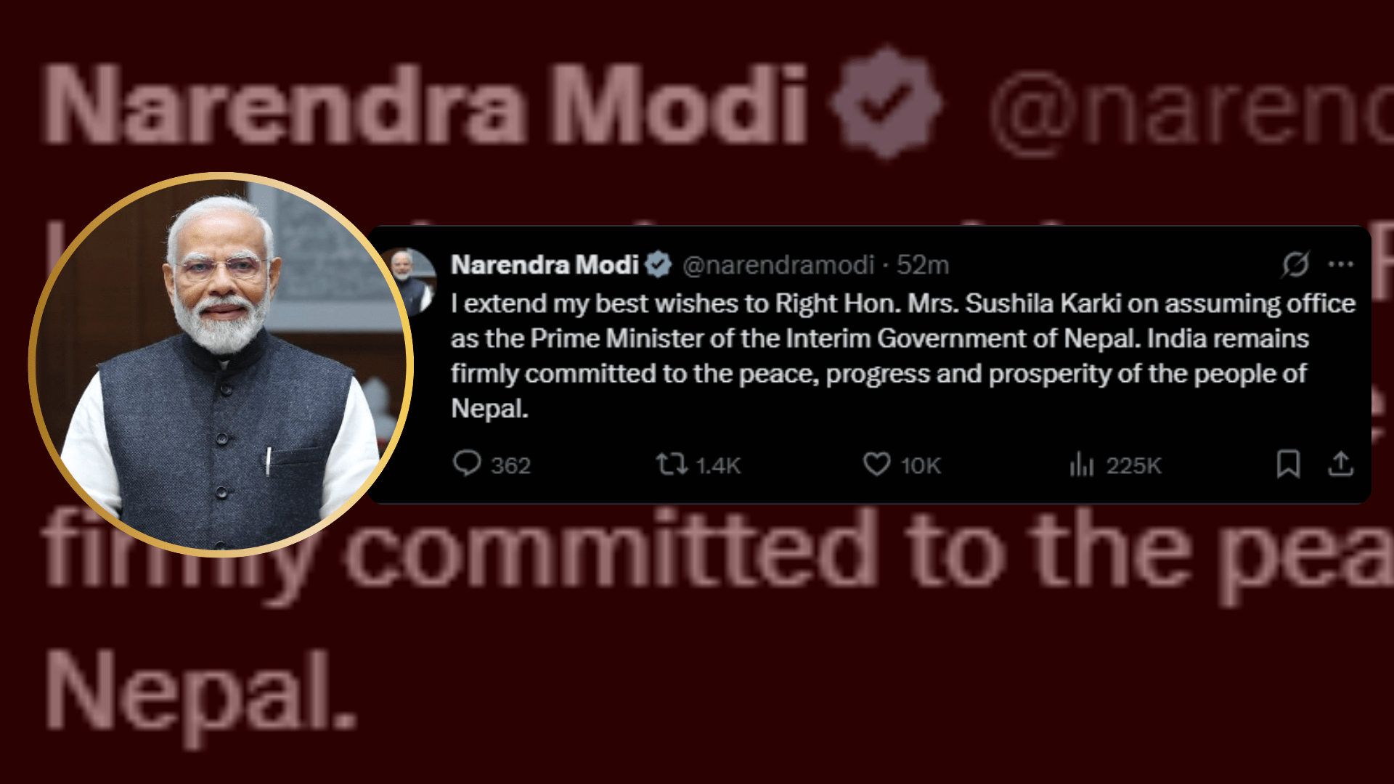This screenshot has width=1394, height=784.
Task: Click the 1.4K retweet count
Action: (718, 465)
